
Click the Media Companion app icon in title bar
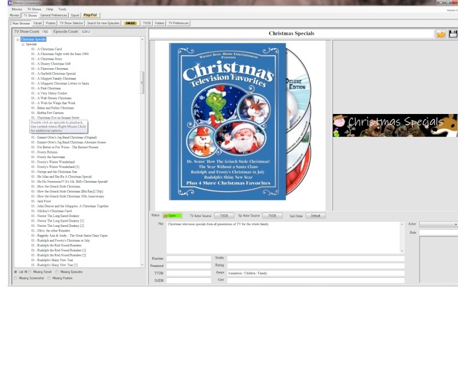coord(10,3)
